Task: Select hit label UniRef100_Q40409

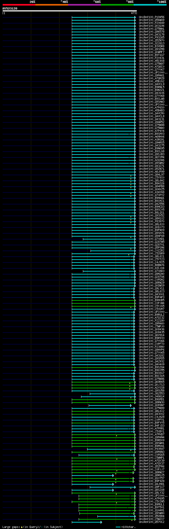Action: coord(152,364)
